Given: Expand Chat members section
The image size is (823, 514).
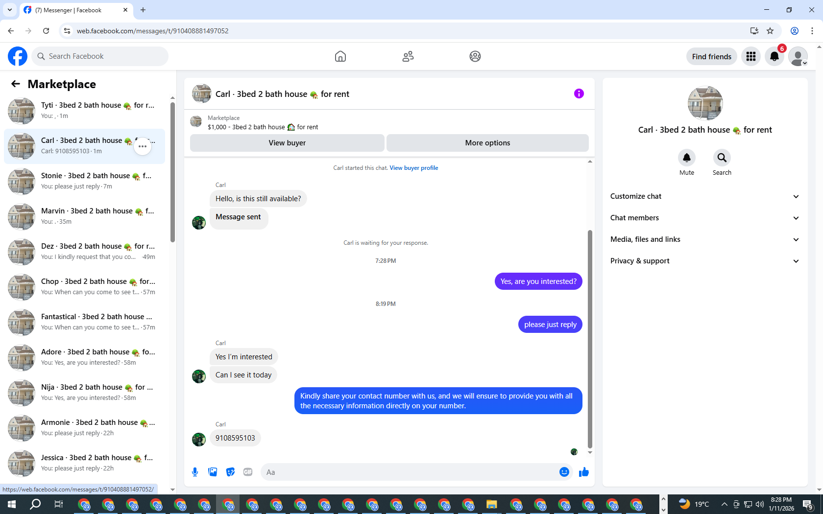Looking at the screenshot, I should (705, 218).
